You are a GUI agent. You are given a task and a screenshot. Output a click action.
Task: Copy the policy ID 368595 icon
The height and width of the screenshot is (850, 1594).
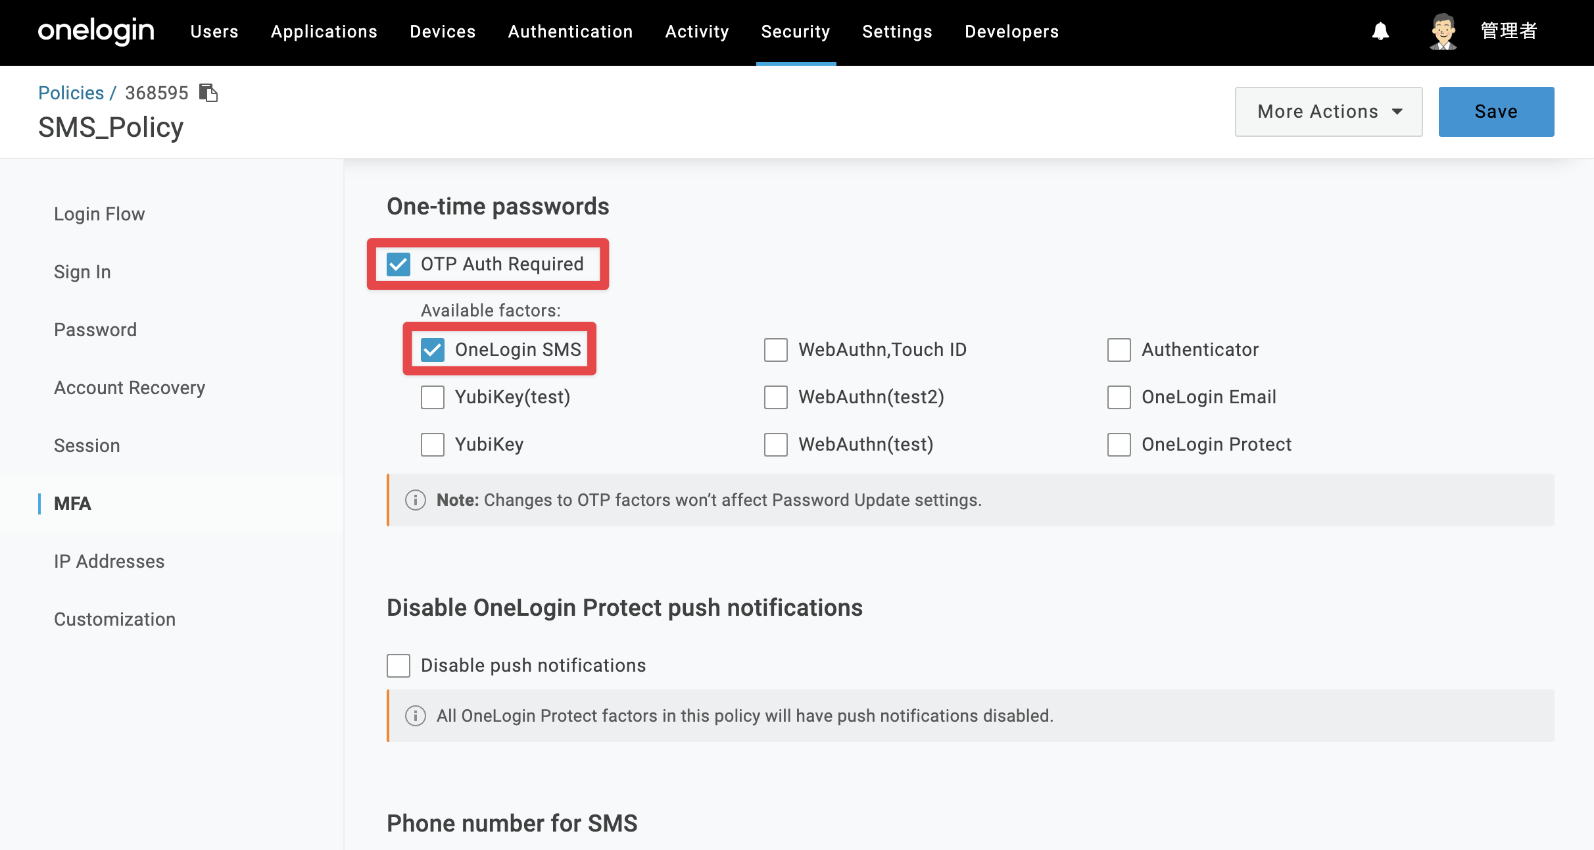pyautogui.click(x=208, y=93)
